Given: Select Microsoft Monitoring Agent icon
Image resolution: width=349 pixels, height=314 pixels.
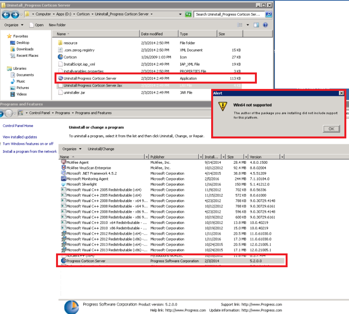Looking at the screenshot, I should [64, 179].
